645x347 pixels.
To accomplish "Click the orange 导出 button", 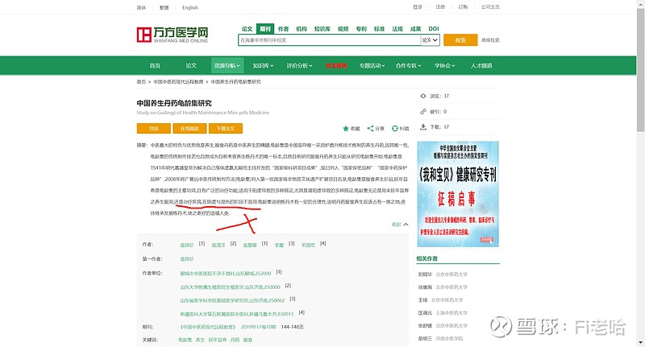I will pos(154,129).
